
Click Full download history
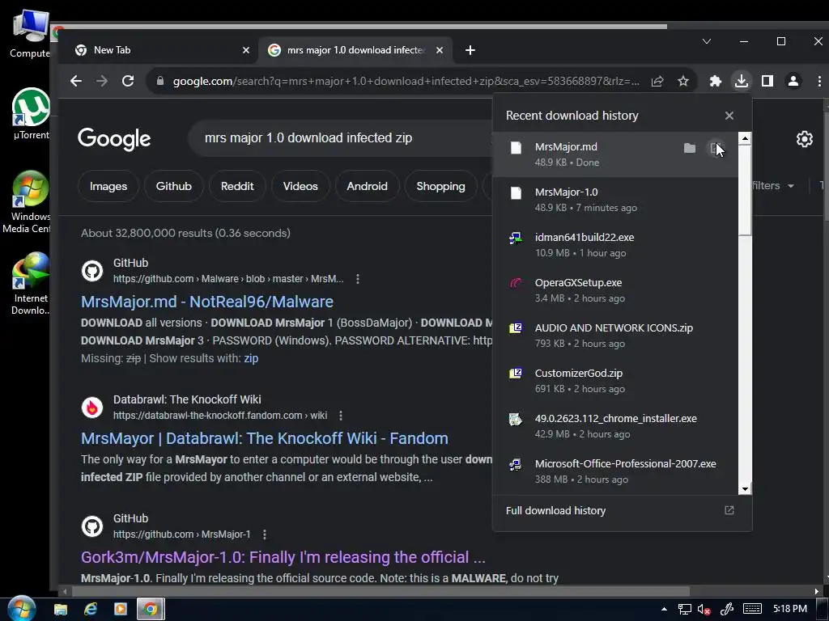(555, 511)
